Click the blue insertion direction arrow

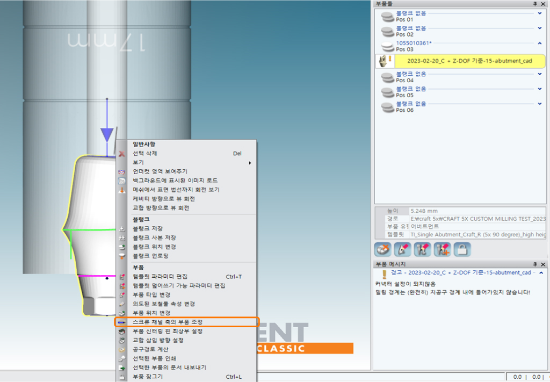click(x=107, y=134)
